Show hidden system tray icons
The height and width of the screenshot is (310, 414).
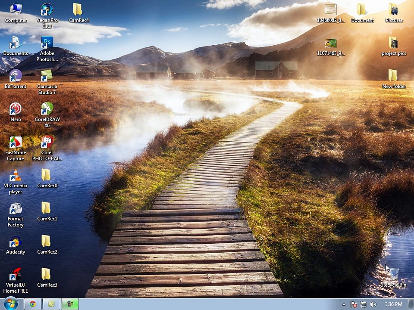344,304
